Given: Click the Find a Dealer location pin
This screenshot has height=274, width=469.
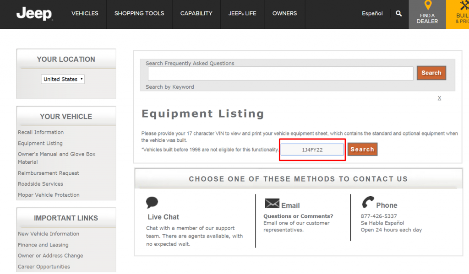Looking at the screenshot, I should (x=428, y=5).
